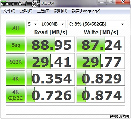Maximize the benchmark window

pyautogui.click(x=111, y=2)
